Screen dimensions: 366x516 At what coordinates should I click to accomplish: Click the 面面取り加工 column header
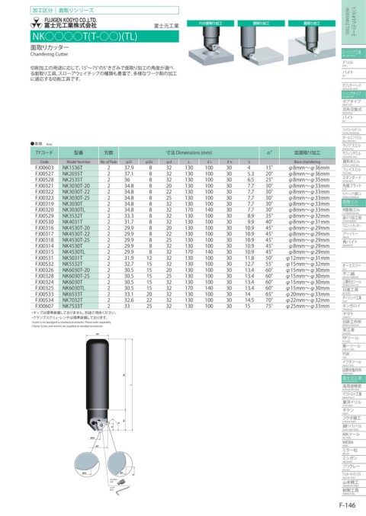coord(307,152)
